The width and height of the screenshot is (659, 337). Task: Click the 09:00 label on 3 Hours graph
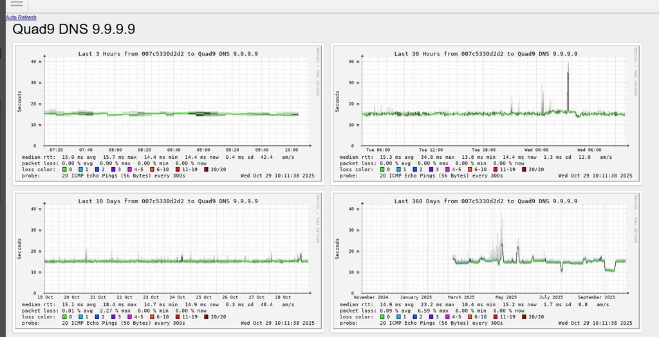coord(203,150)
